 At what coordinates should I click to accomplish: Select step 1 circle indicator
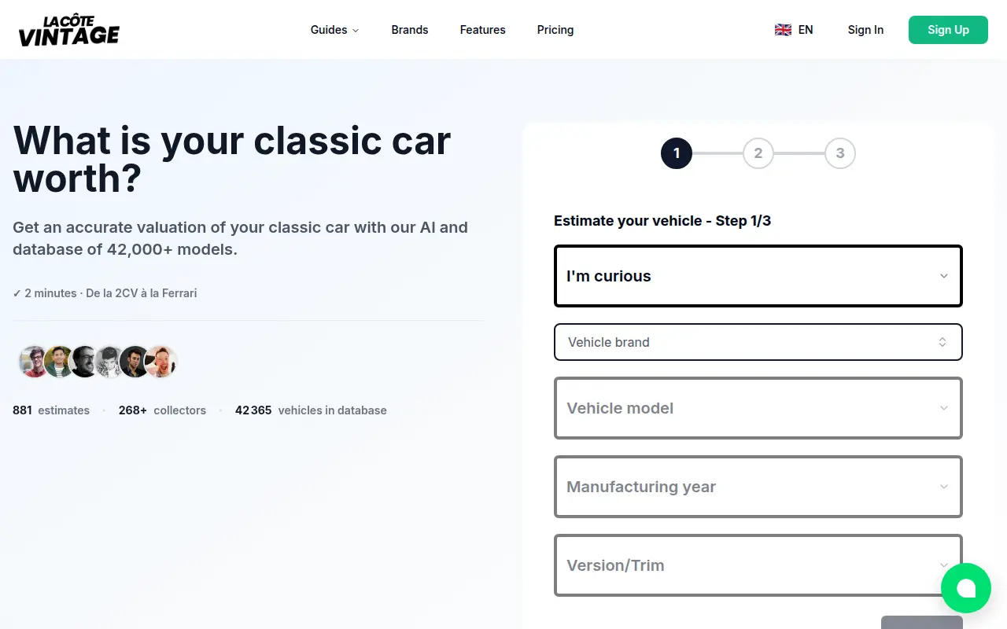(677, 153)
